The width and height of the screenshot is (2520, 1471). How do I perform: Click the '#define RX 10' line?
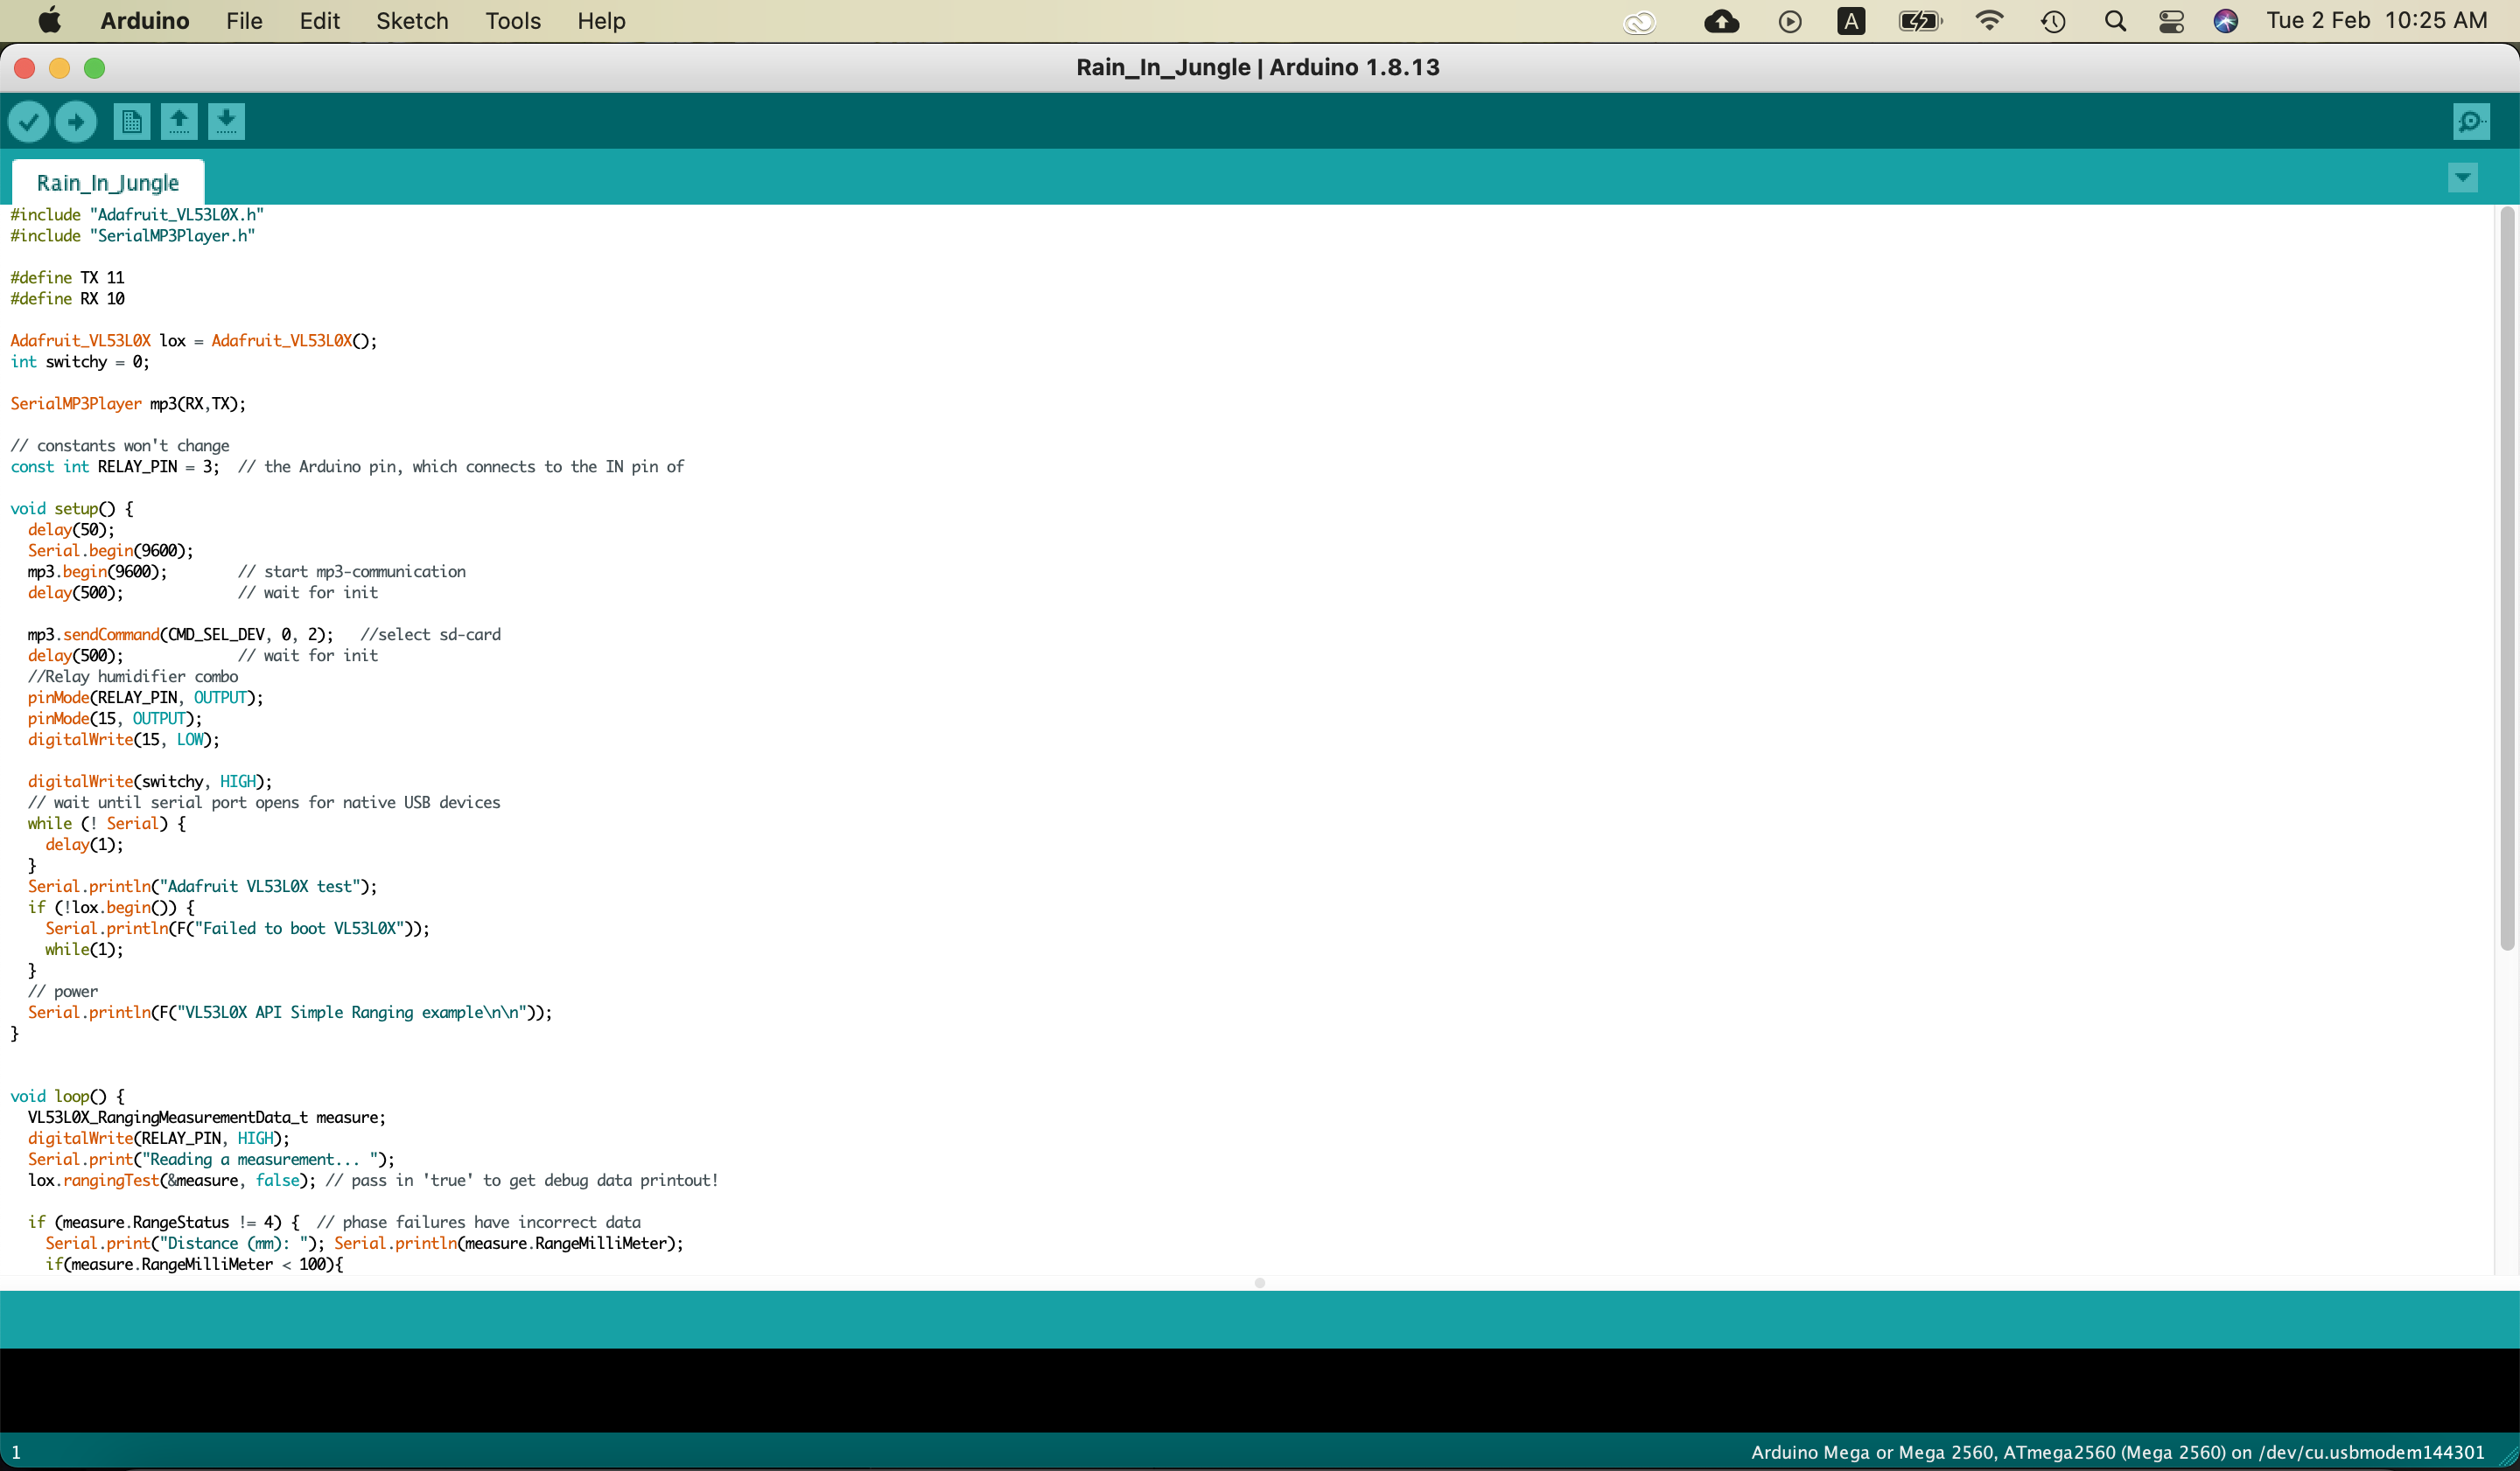[67, 299]
